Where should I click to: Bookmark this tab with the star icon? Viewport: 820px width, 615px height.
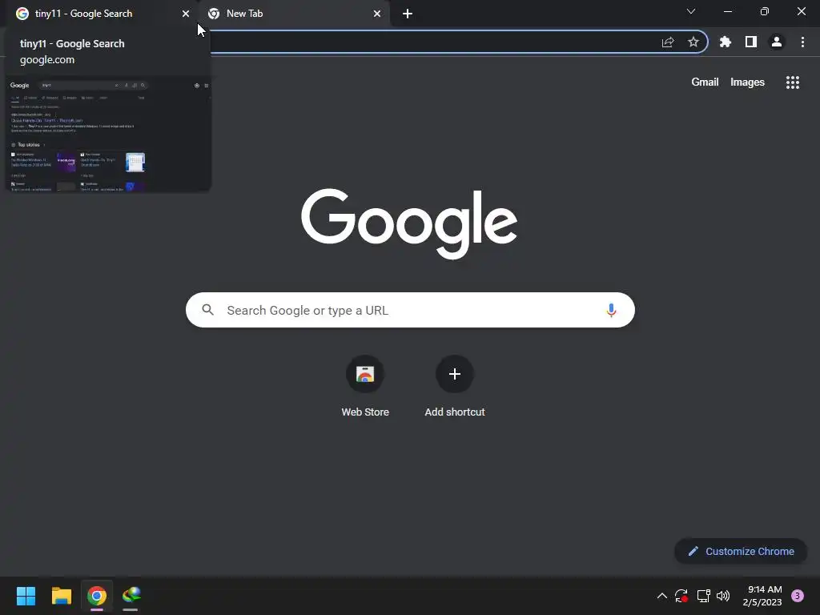tap(693, 42)
